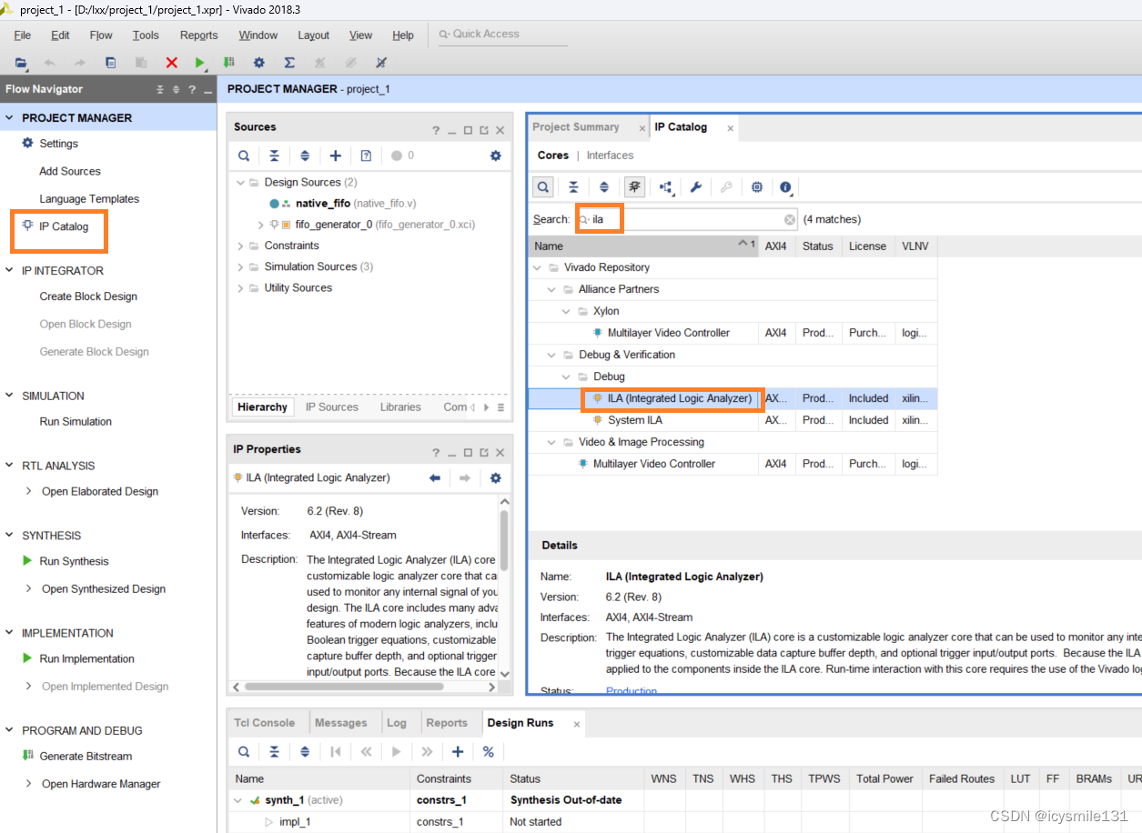The image size is (1142, 833).
Task: Switch to Interfaces view in IP Catalog
Action: click(x=610, y=156)
